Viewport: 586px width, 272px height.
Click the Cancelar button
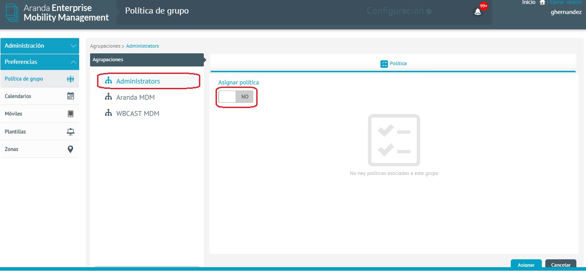(x=561, y=265)
